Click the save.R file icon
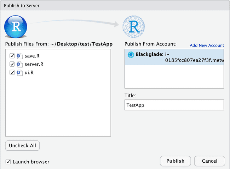Screen dimensions: 230x169 tap(19, 56)
